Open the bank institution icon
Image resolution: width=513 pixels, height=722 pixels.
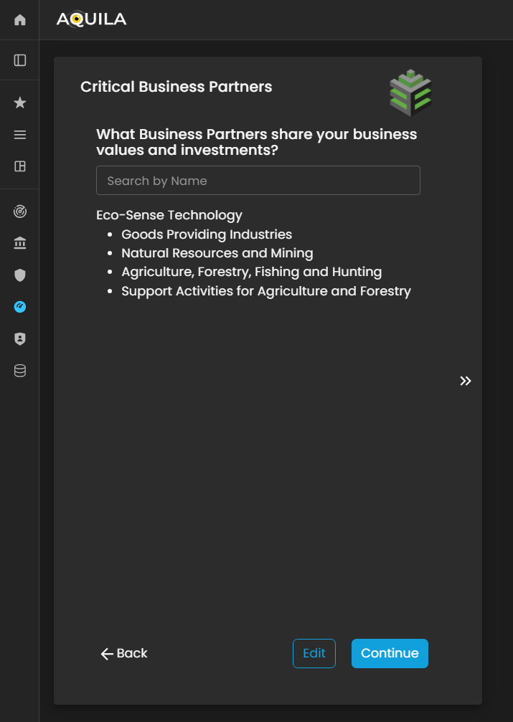[20, 244]
